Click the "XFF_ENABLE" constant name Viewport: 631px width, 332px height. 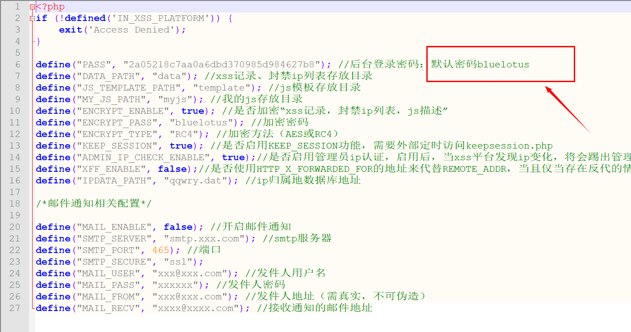point(112,169)
